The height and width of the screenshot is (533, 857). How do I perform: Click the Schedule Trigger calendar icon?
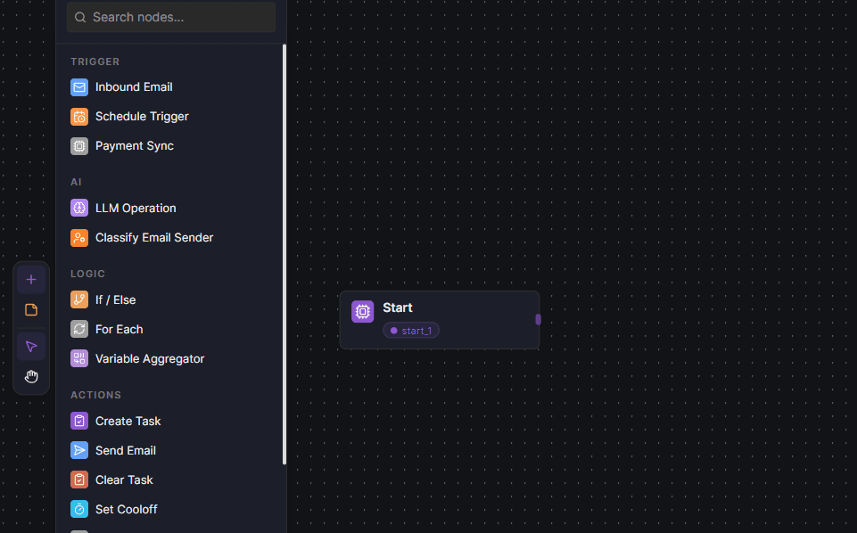79,117
